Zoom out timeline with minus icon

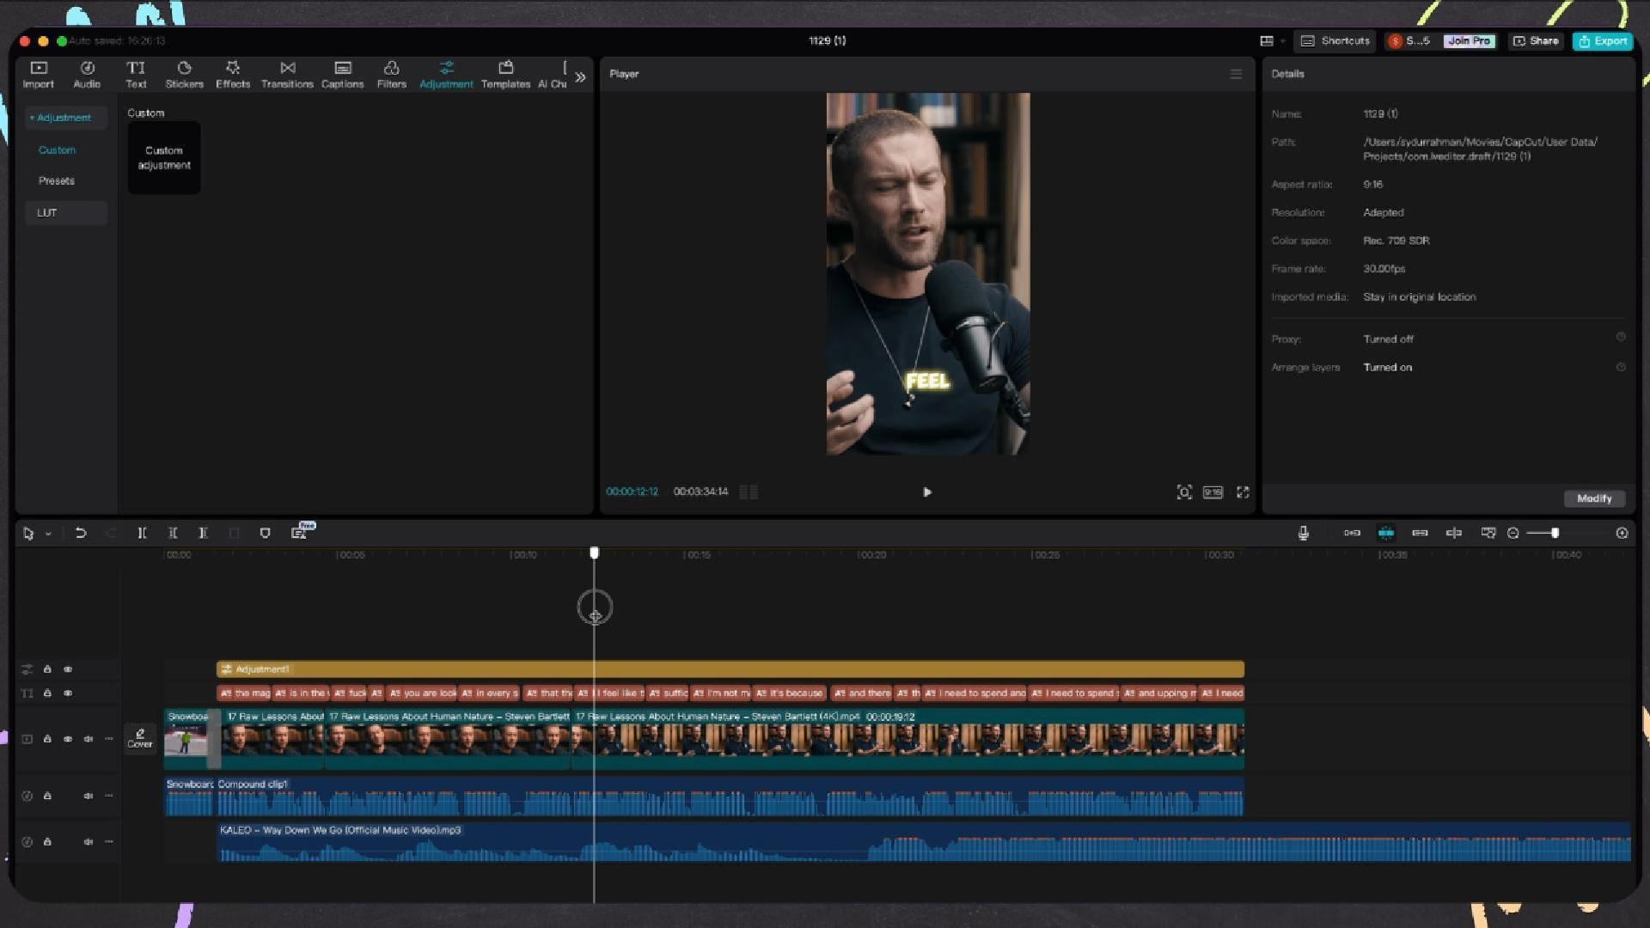(1513, 534)
